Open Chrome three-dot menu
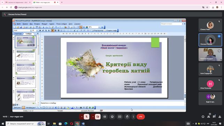This screenshot has height=126, width=224. point(222,7)
